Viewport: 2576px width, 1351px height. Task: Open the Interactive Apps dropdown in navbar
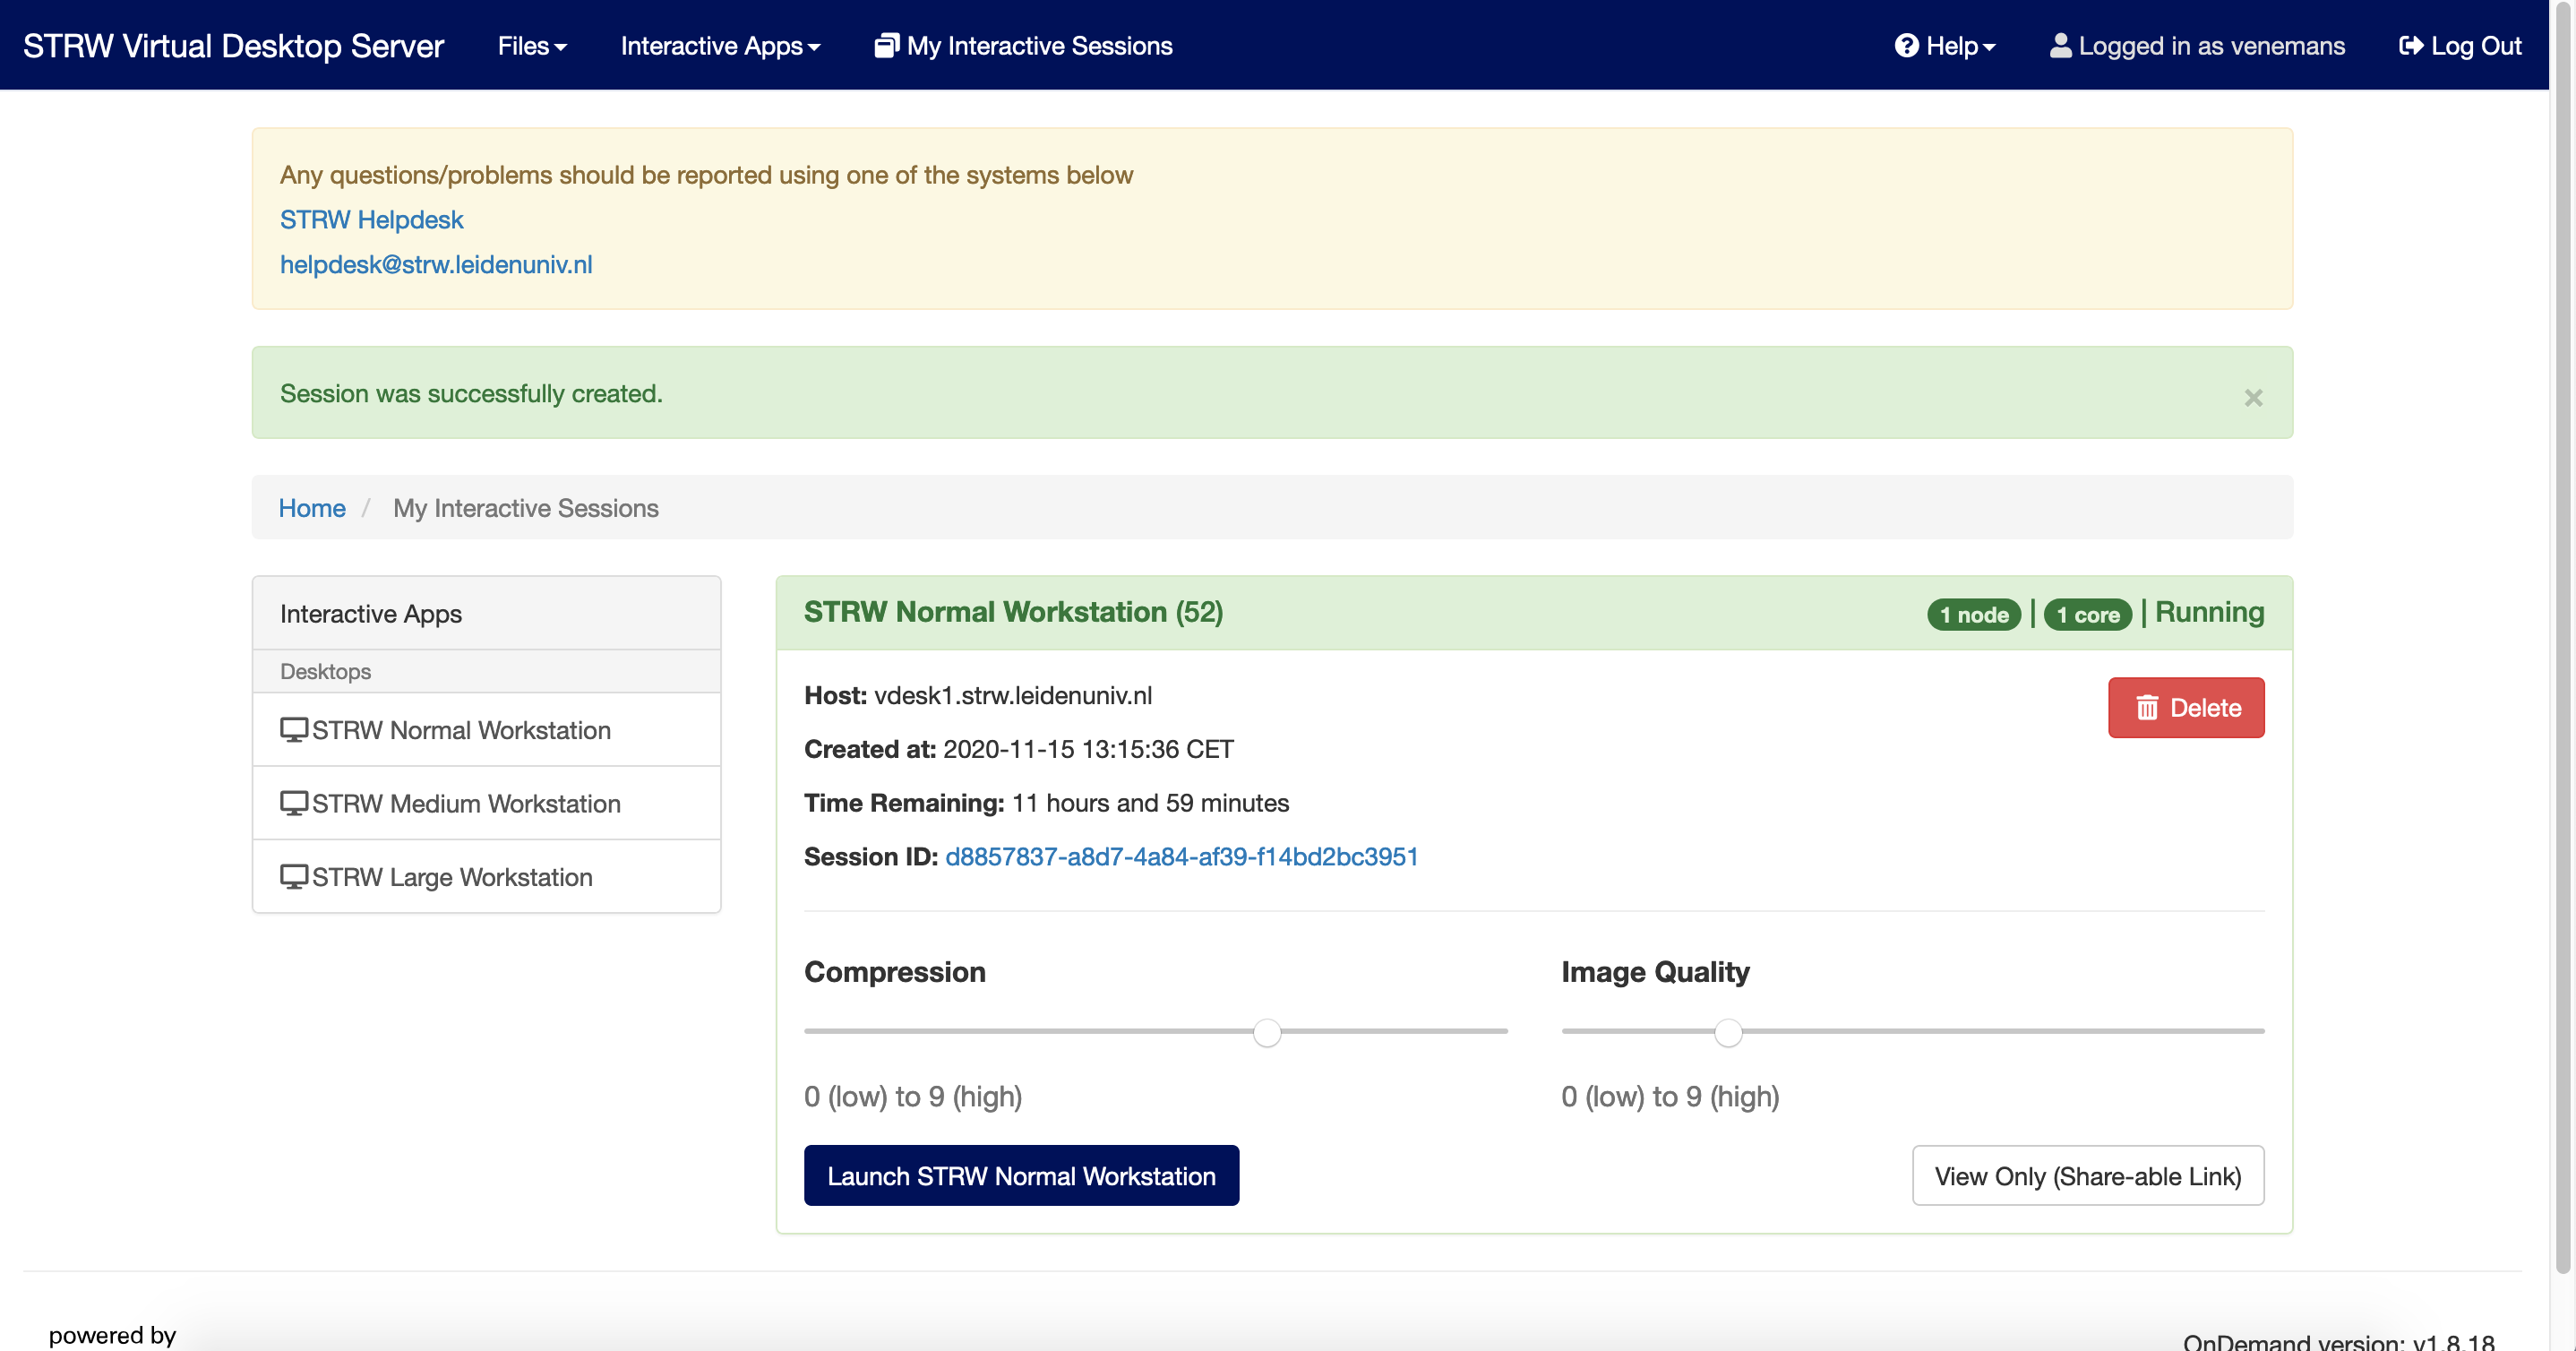pyautogui.click(x=720, y=46)
